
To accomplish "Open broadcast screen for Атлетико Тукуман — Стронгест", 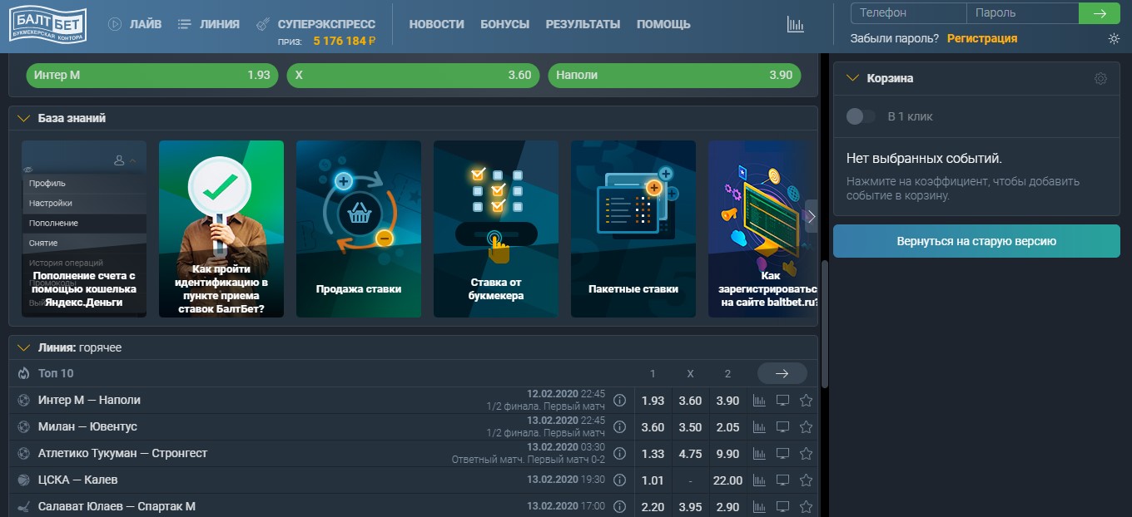I will pyautogui.click(x=782, y=454).
